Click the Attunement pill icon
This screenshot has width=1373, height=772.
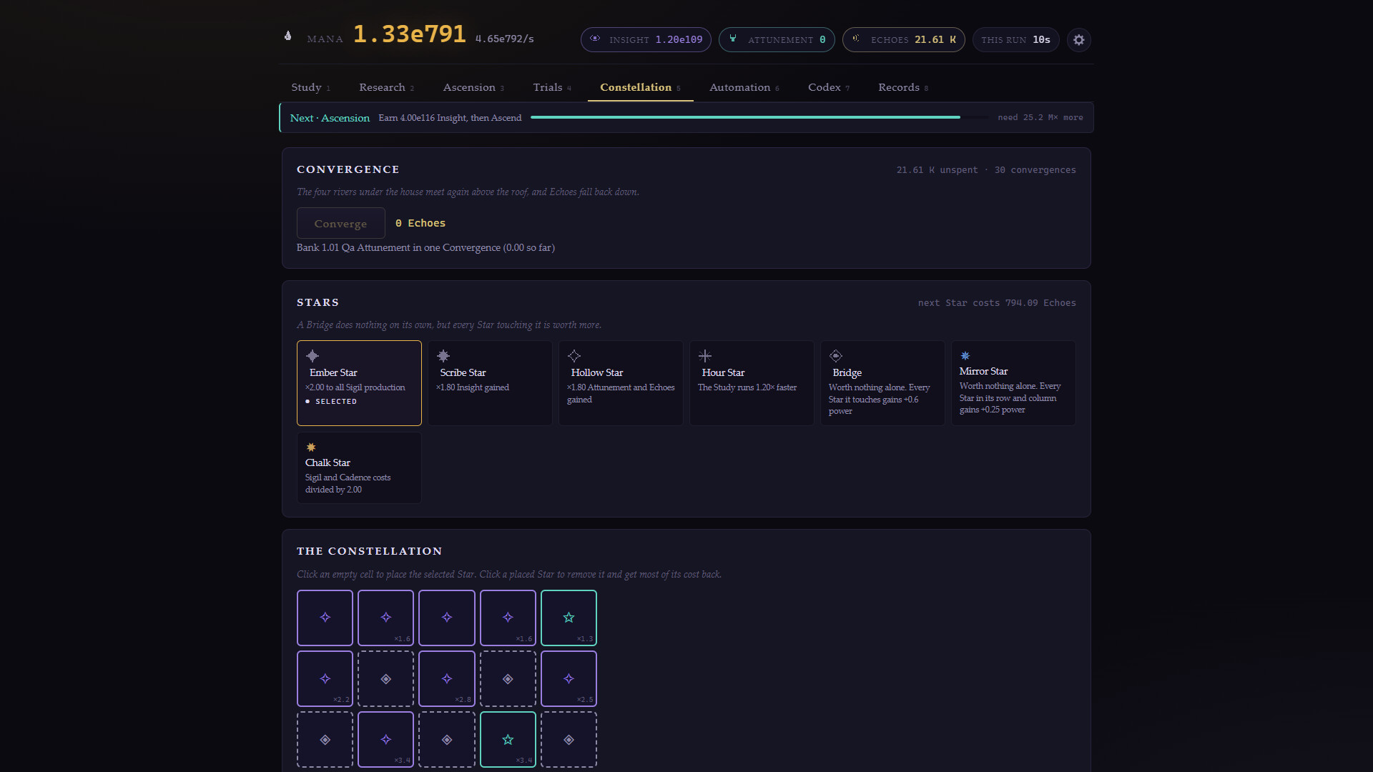point(733,39)
